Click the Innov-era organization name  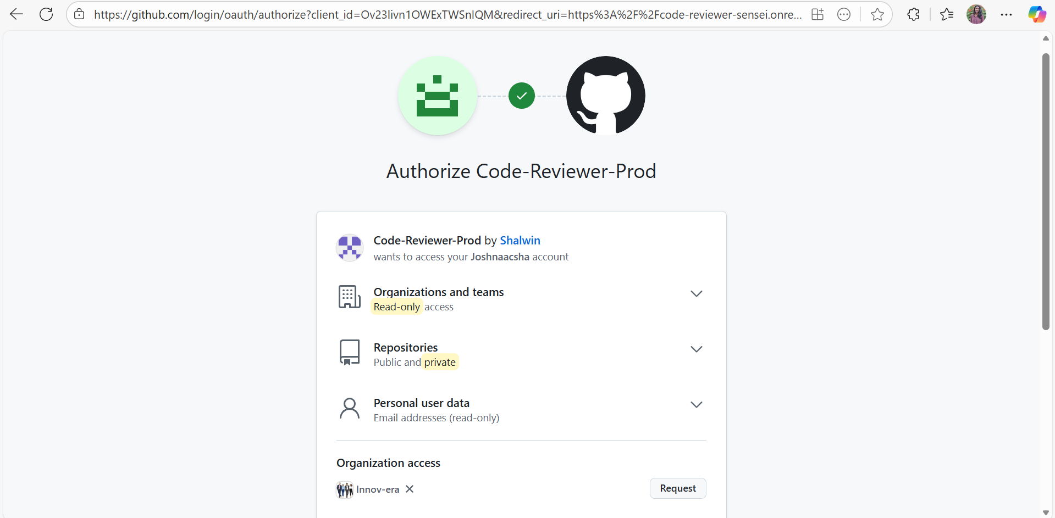point(378,489)
